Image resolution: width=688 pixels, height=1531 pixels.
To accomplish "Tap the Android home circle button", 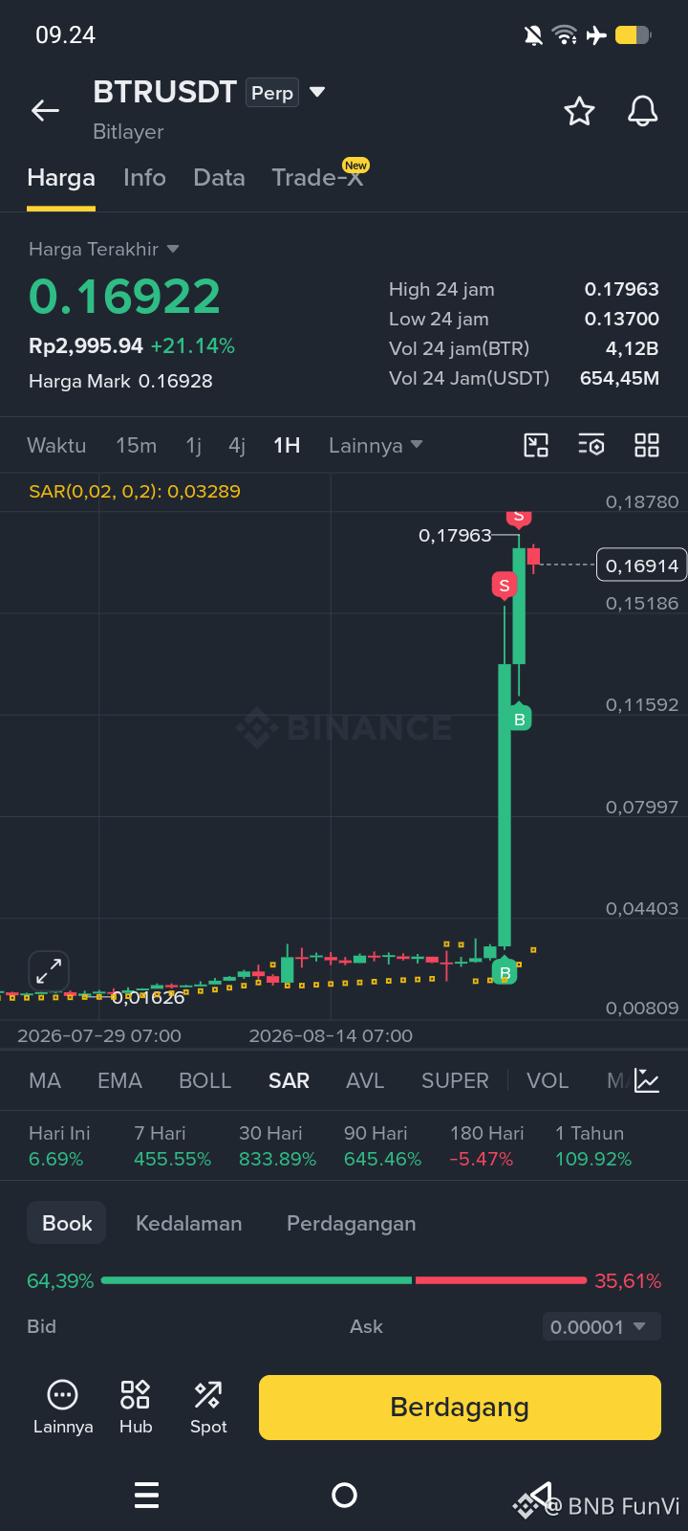I will (344, 1495).
